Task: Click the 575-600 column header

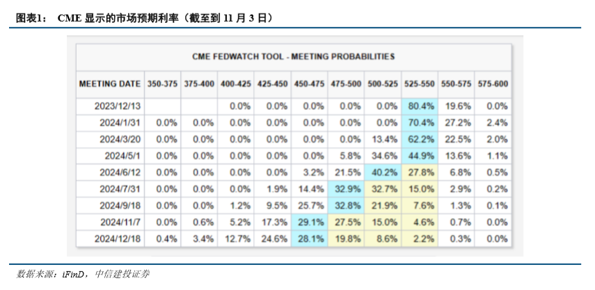Action: pyautogui.click(x=493, y=83)
